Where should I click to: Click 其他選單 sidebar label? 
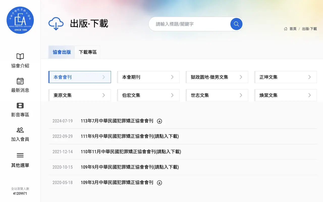click(20, 165)
